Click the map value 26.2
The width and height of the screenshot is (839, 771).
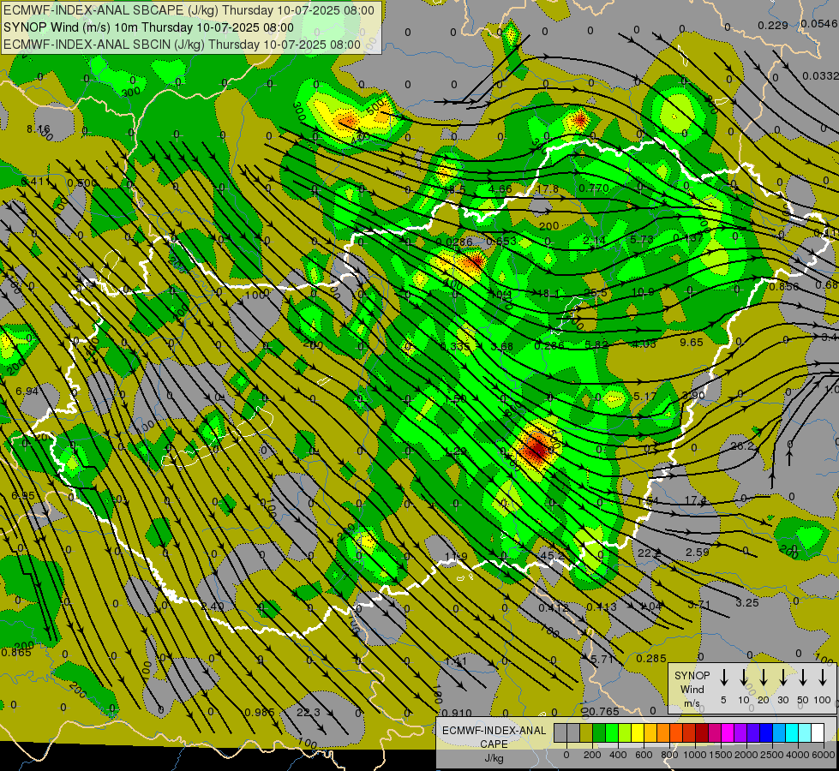point(742,445)
